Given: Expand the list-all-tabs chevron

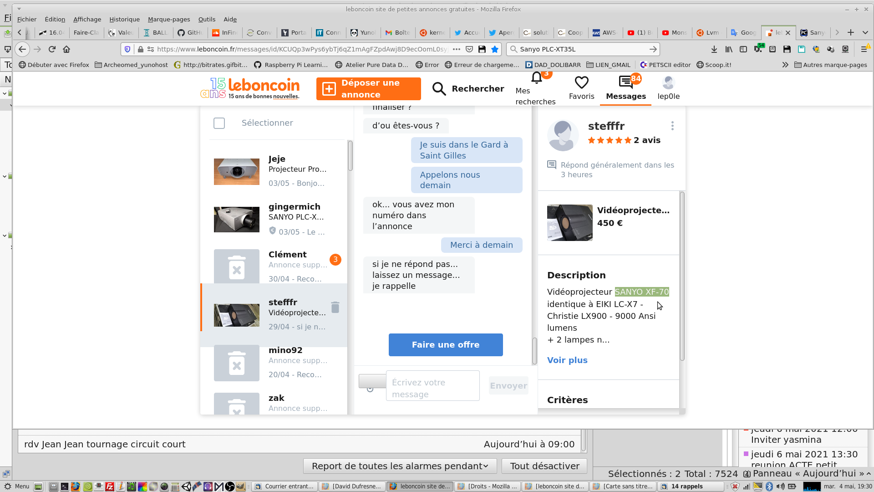Looking at the screenshot, I should click(x=865, y=32).
